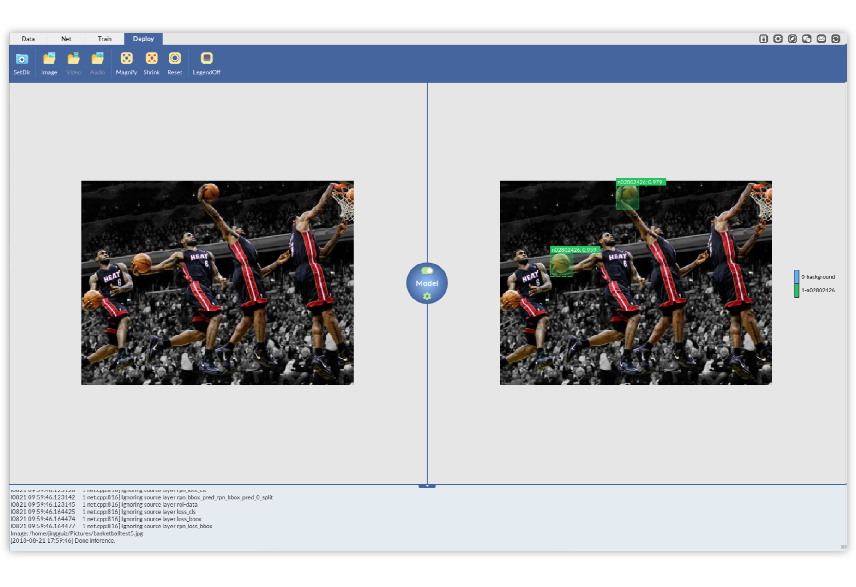Shrink the displayed image

coord(151,59)
